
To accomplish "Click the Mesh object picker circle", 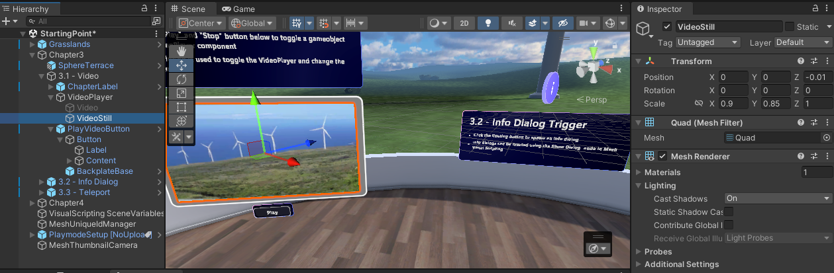I will 826,138.
